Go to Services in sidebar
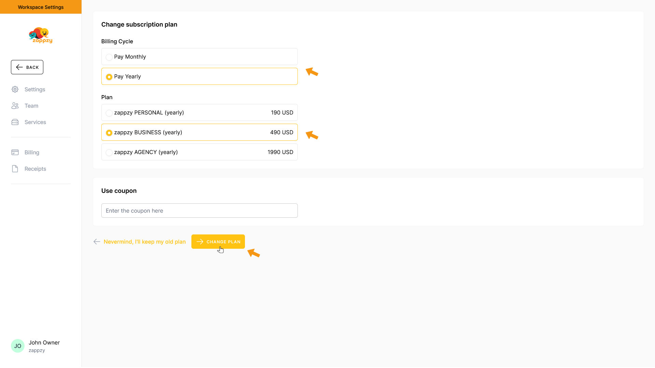655x368 pixels. tap(35, 122)
